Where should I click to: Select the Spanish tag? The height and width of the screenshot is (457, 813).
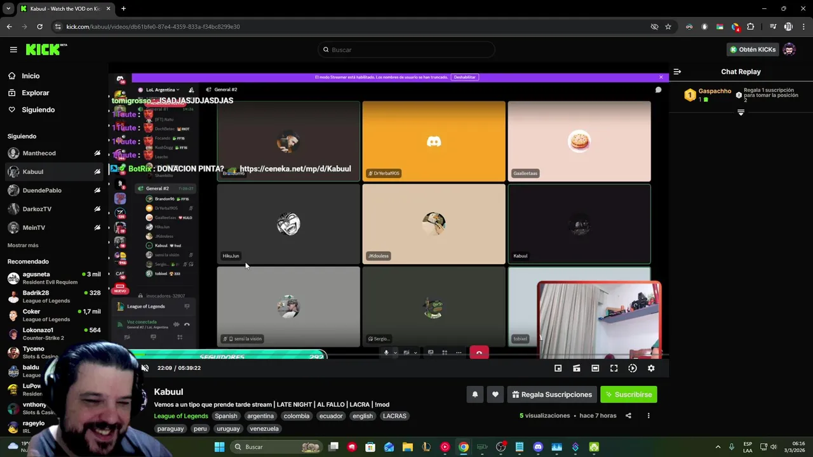point(225,416)
